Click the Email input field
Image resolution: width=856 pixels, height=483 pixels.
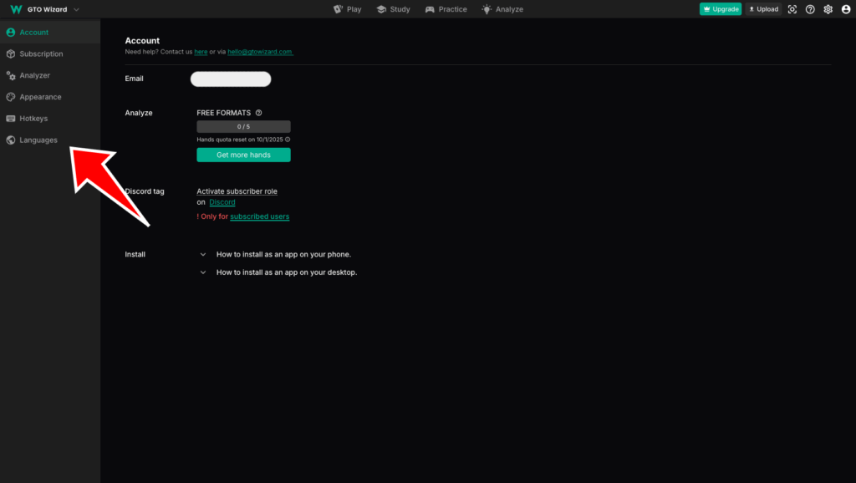click(231, 79)
